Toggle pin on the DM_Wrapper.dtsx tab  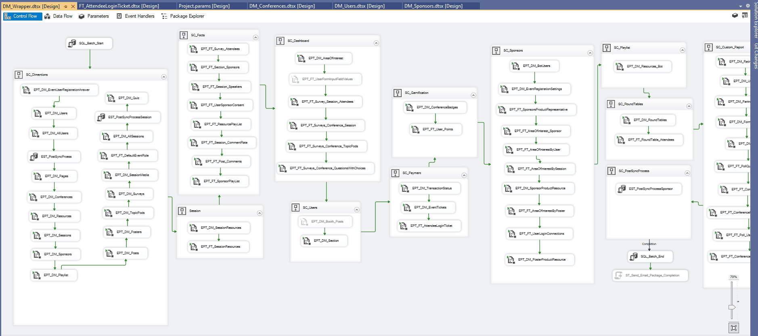click(x=66, y=6)
